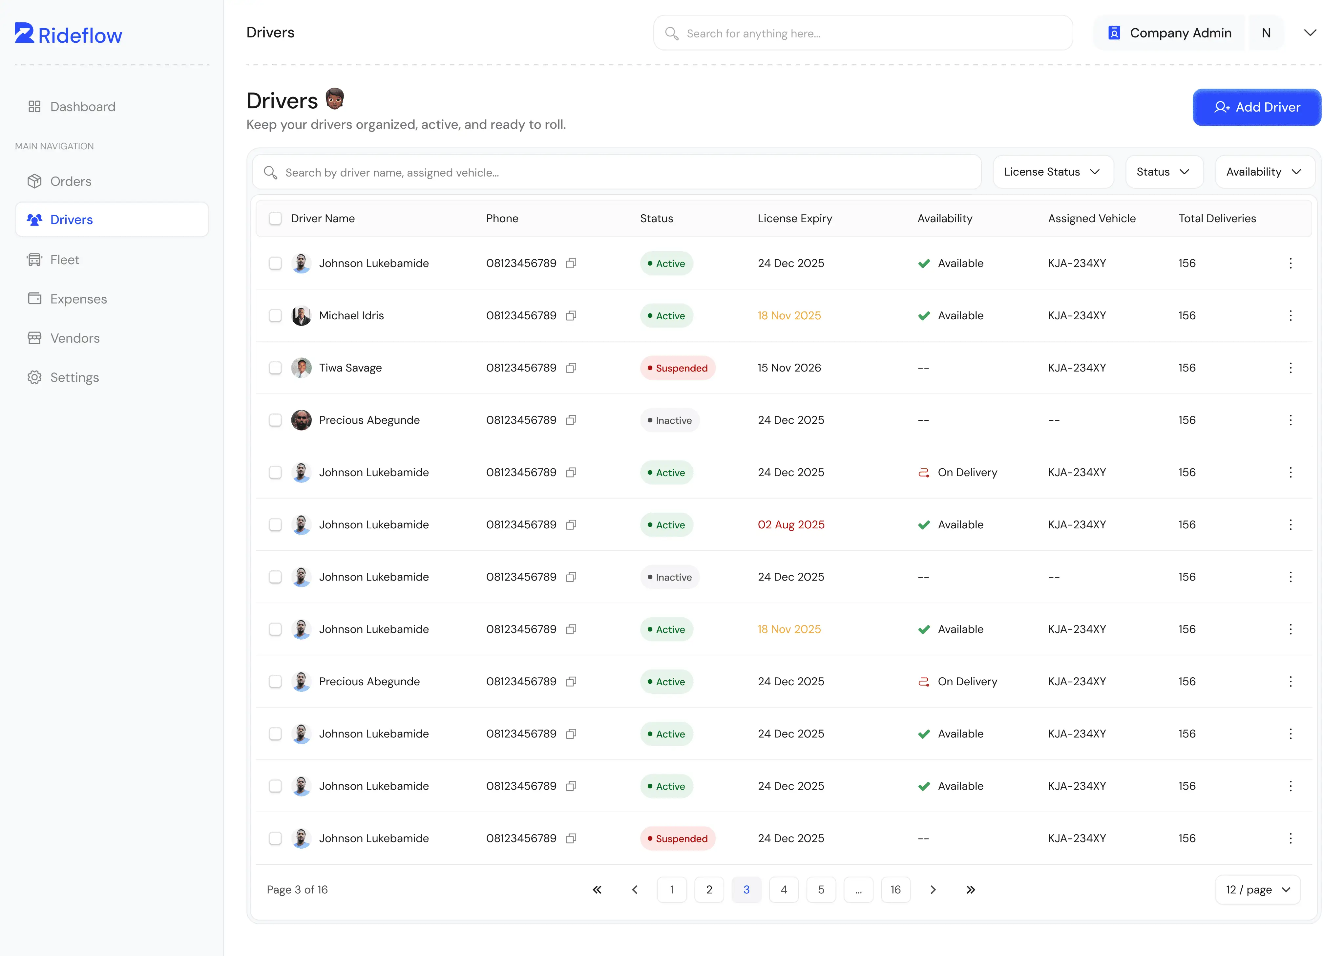
Task: Click the Add Driver button
Action: [x=1257, y=107]
